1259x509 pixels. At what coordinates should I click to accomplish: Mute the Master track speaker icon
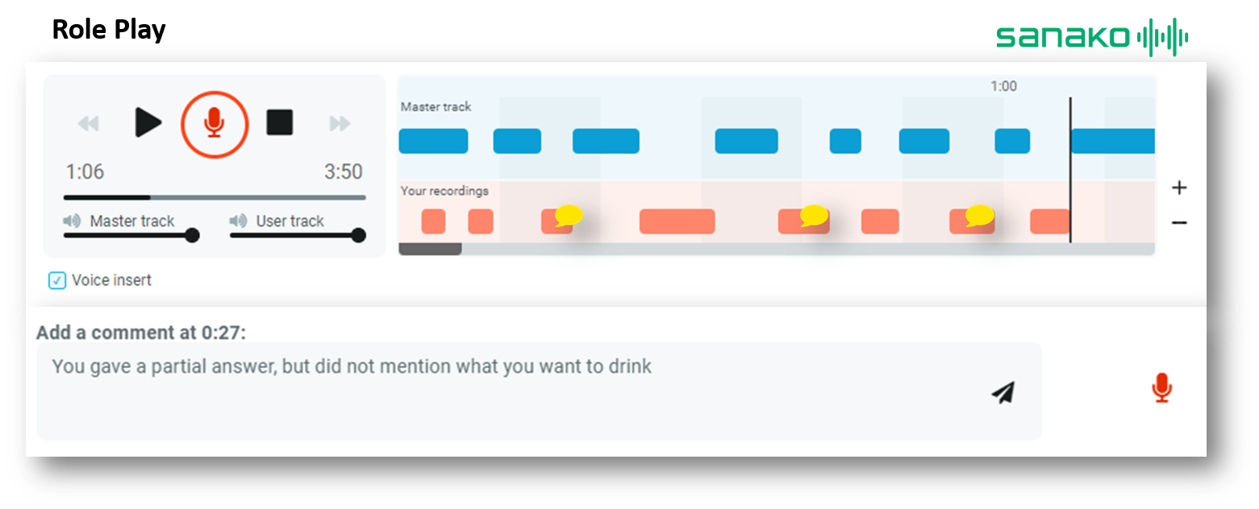[73, 221]
